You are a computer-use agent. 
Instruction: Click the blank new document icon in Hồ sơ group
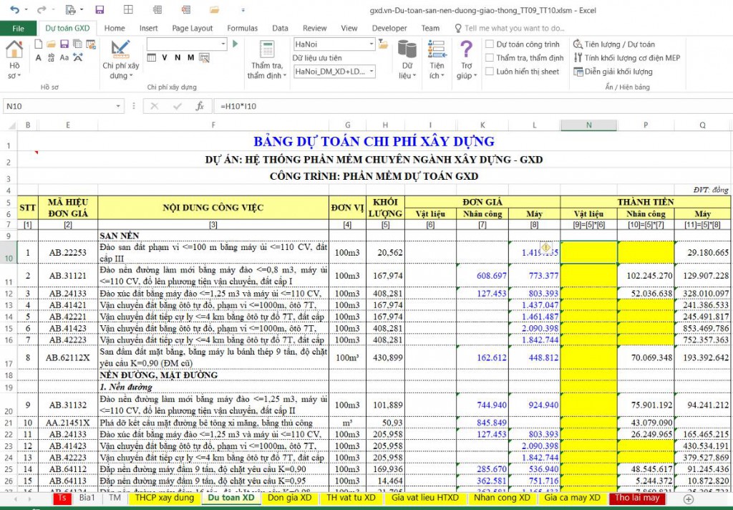tap(39, 44)
